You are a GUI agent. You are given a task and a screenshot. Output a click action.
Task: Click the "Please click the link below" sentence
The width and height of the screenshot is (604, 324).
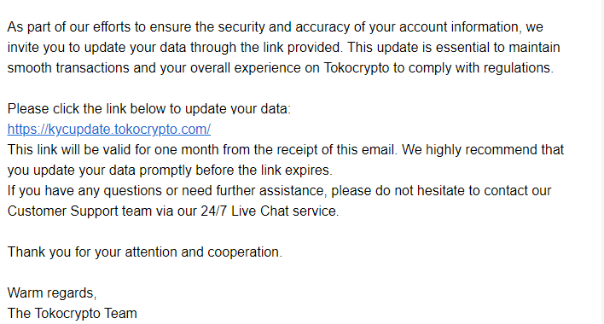(x=149, y=109)
